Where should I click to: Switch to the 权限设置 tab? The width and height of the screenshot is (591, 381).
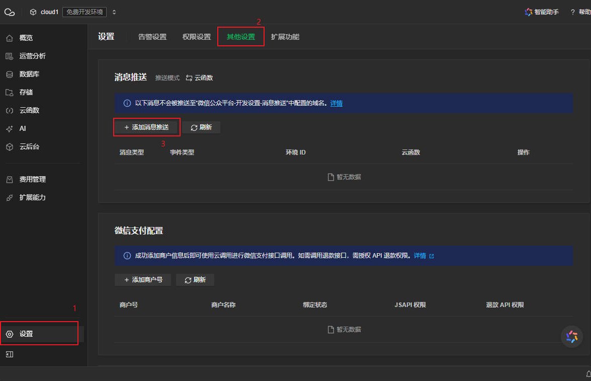[x=196, y=37]
